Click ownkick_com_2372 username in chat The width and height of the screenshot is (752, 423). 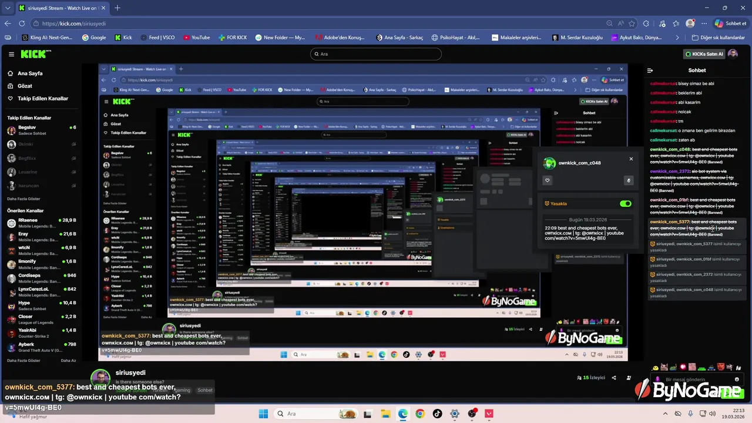(x=670, y=172)
